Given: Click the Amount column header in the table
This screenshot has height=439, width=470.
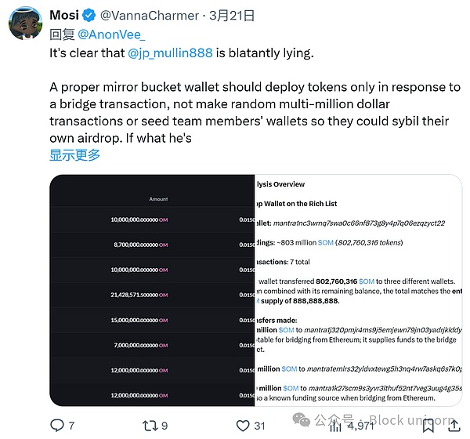Looking at the screenshot, I should click(x=159, y=199).
